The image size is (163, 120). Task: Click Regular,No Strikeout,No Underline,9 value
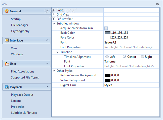pyautogui.click(x=128, y=47)
